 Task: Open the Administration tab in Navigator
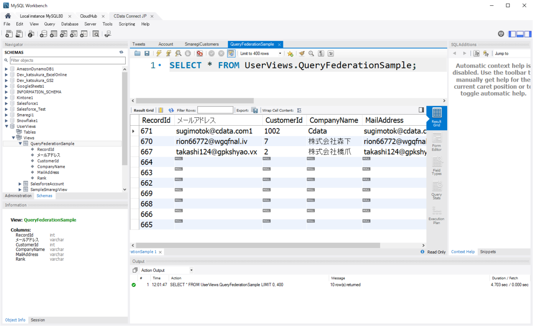18,196
